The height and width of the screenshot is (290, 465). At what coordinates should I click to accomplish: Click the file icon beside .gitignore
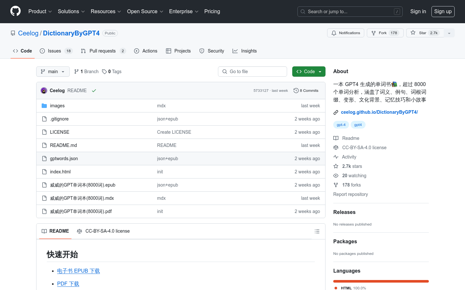pos(44,119)
